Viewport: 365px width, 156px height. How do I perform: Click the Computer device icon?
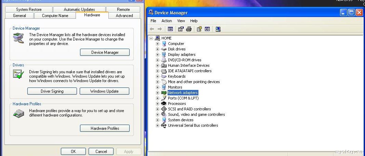coord(164,44)
